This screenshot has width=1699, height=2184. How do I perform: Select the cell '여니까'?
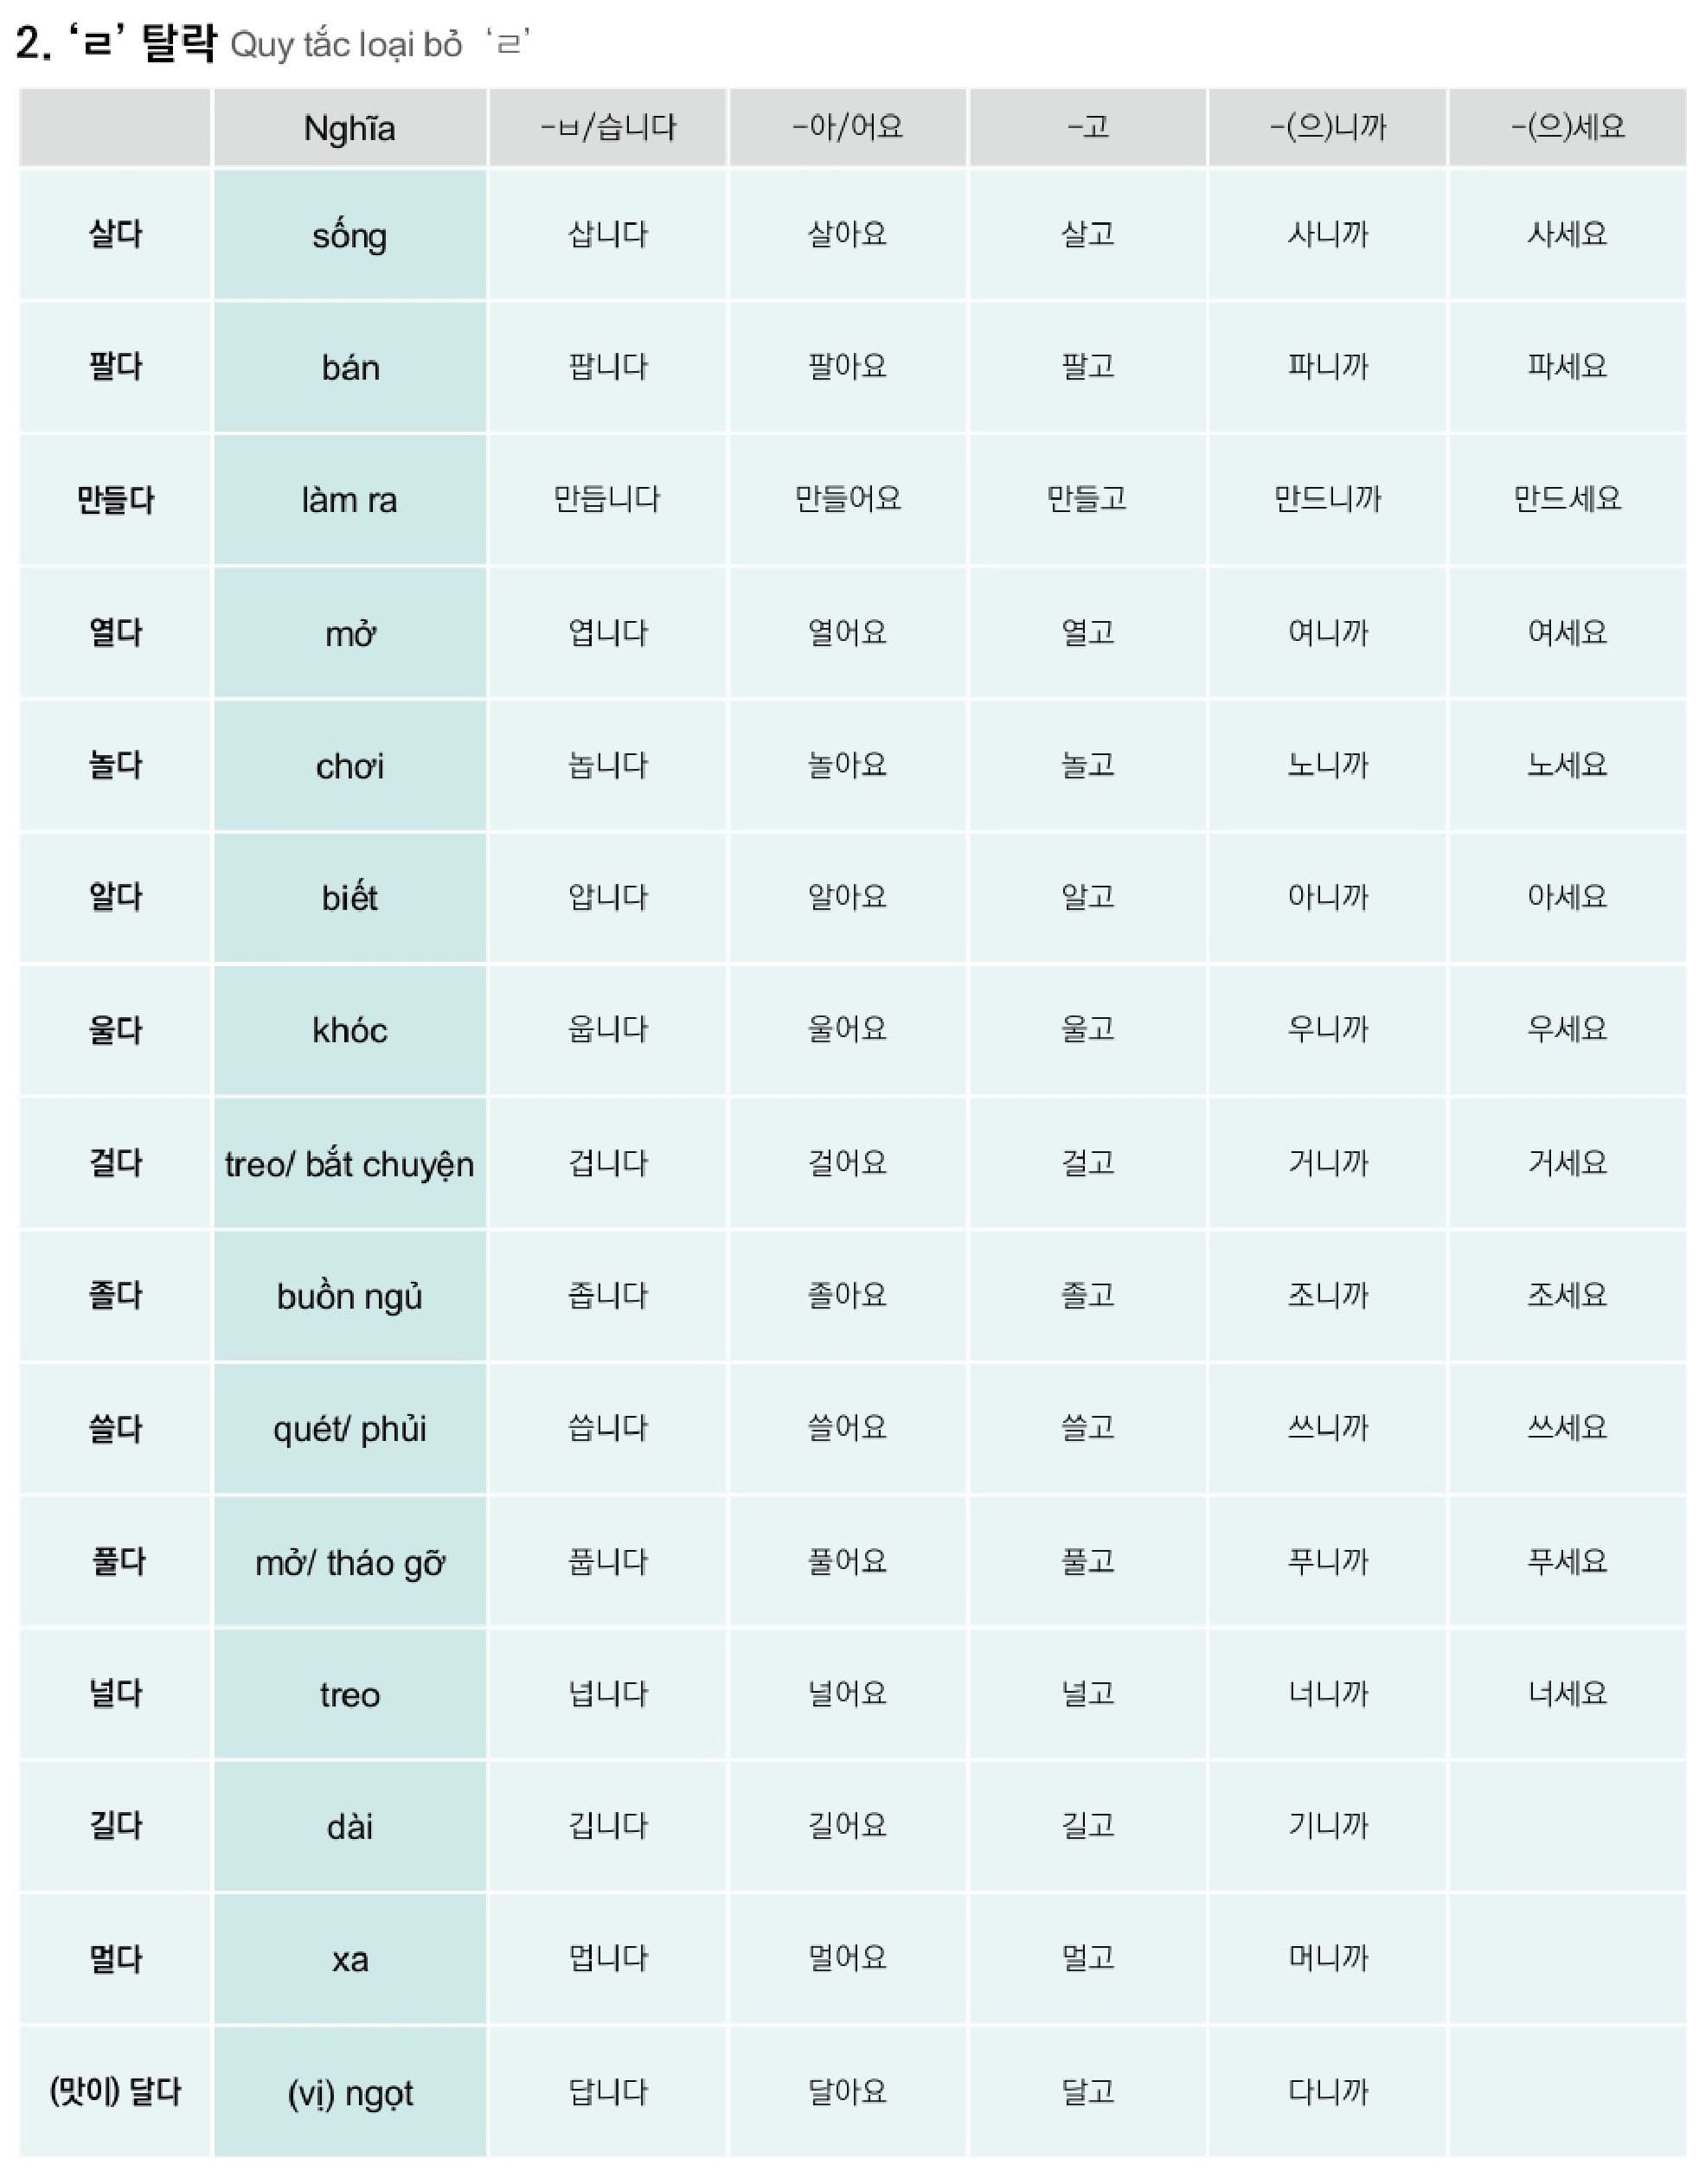(1327, 632)
